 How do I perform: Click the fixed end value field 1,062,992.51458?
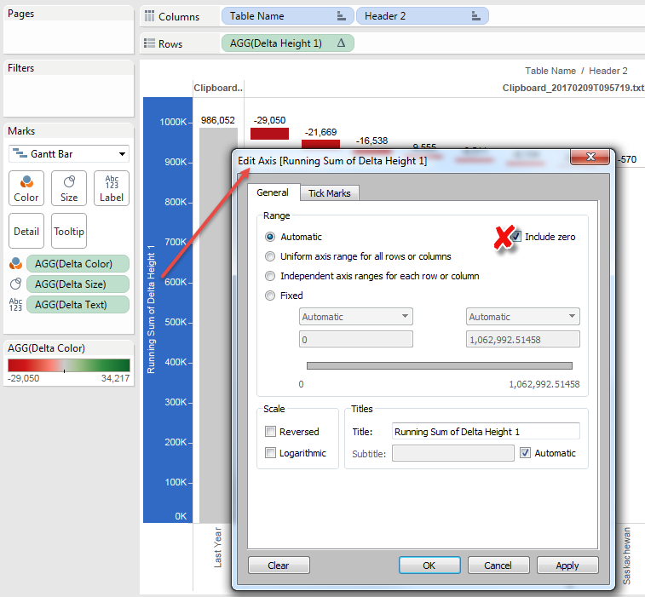point(523,339)
